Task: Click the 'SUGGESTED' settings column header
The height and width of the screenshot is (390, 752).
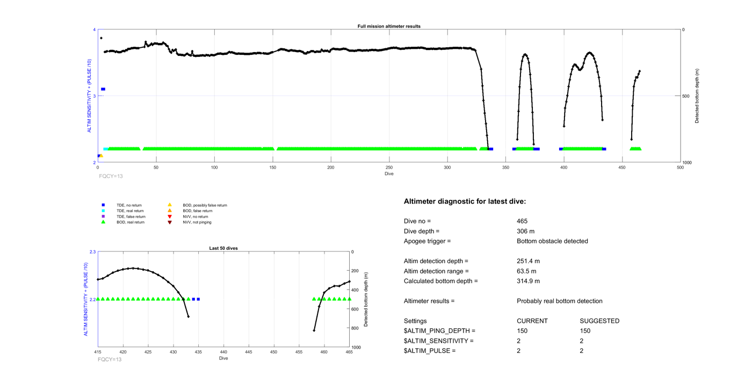Action: (600, 321)
